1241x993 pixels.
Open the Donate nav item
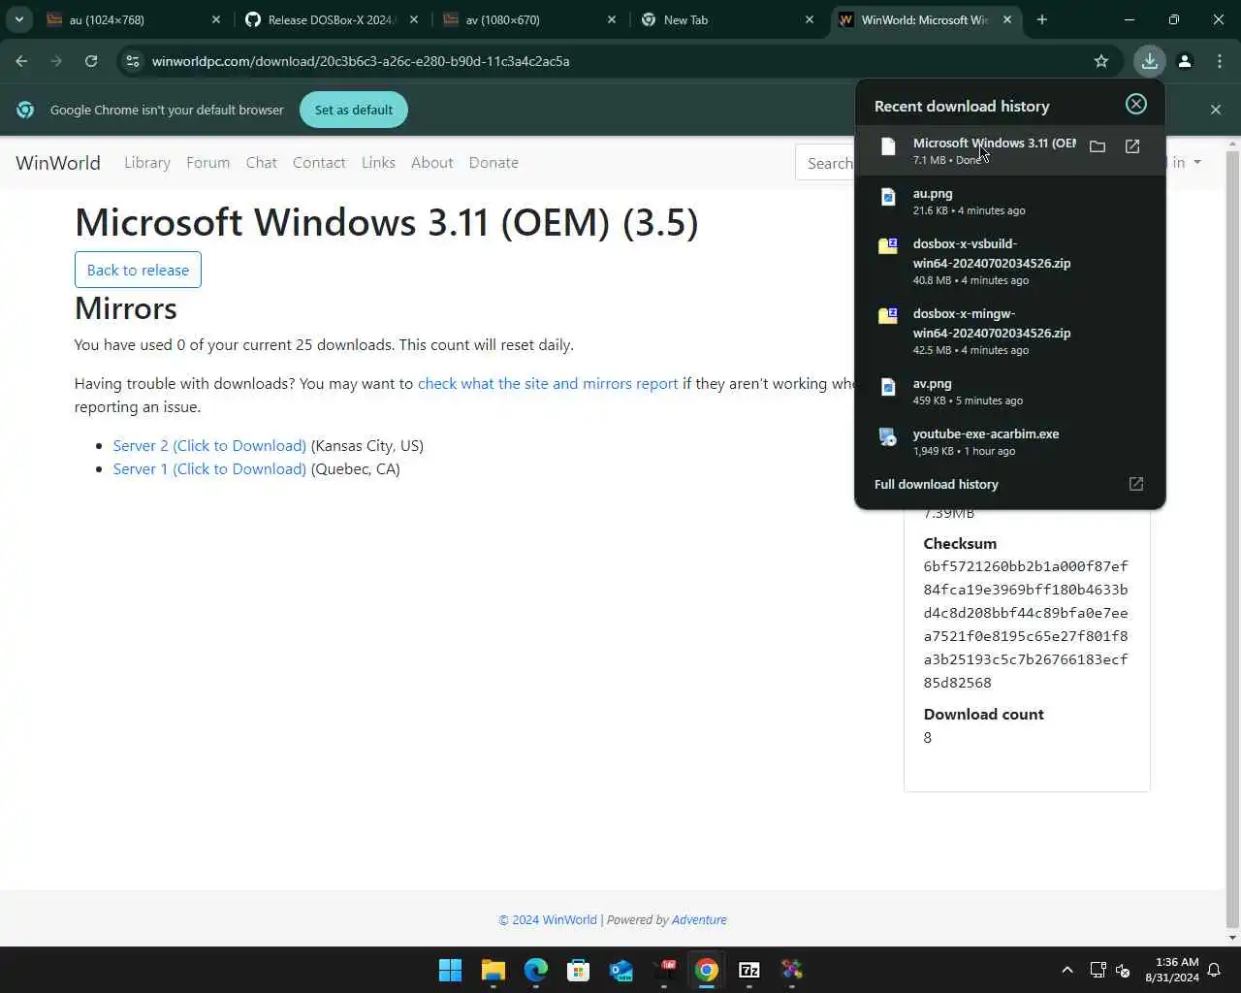pos(493,163)
